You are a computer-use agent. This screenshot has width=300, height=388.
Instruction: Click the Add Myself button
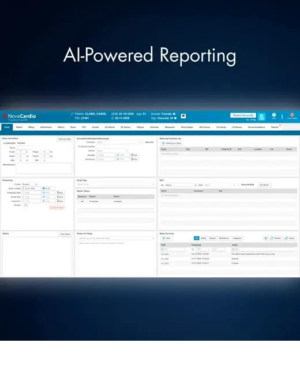pos(264,185)
